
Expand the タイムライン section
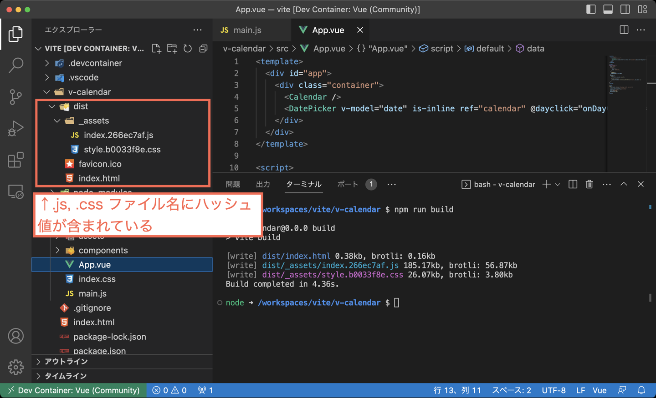tap(122, 376)
